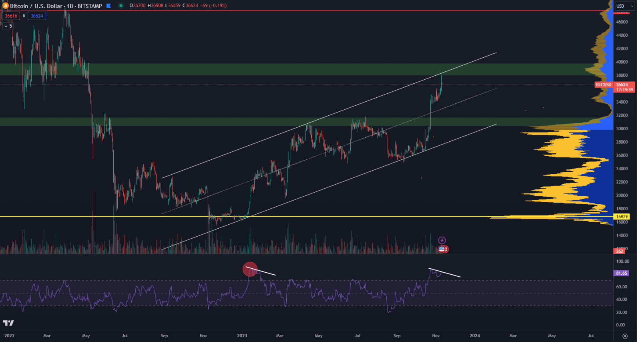This screenshot has width=637, height=342.
Task: Click the 2023 label on time axis
Action: [242, 336]
